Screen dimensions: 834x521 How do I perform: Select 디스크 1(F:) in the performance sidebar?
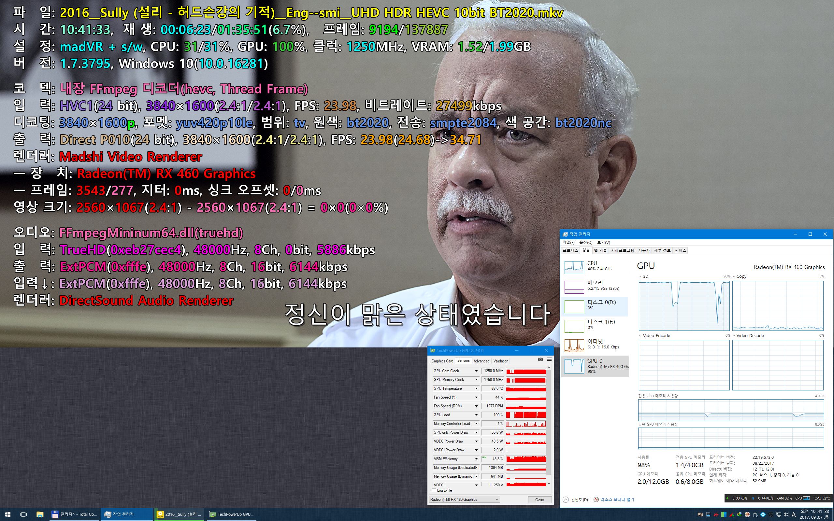tap(595, 326)
